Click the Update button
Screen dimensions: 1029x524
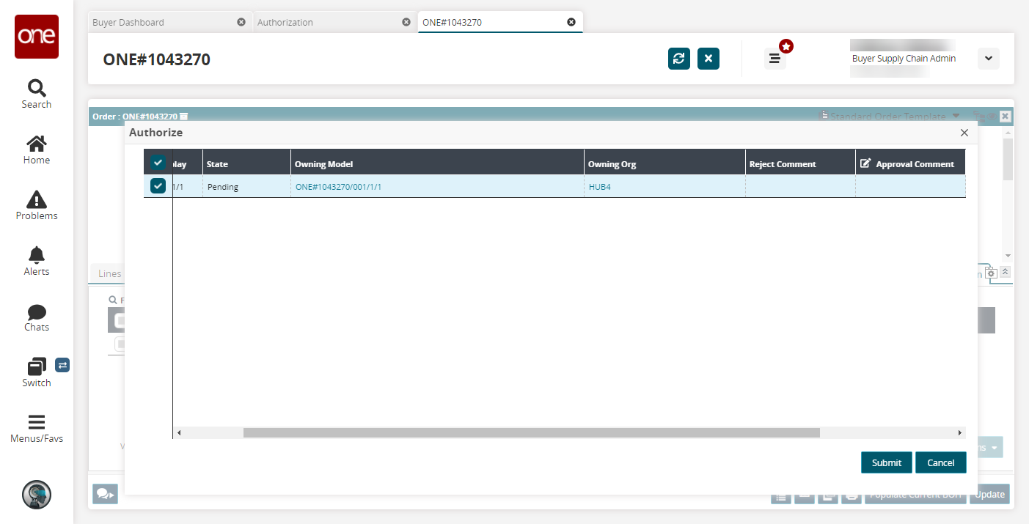pyautogui.click(x=989, y=495)
